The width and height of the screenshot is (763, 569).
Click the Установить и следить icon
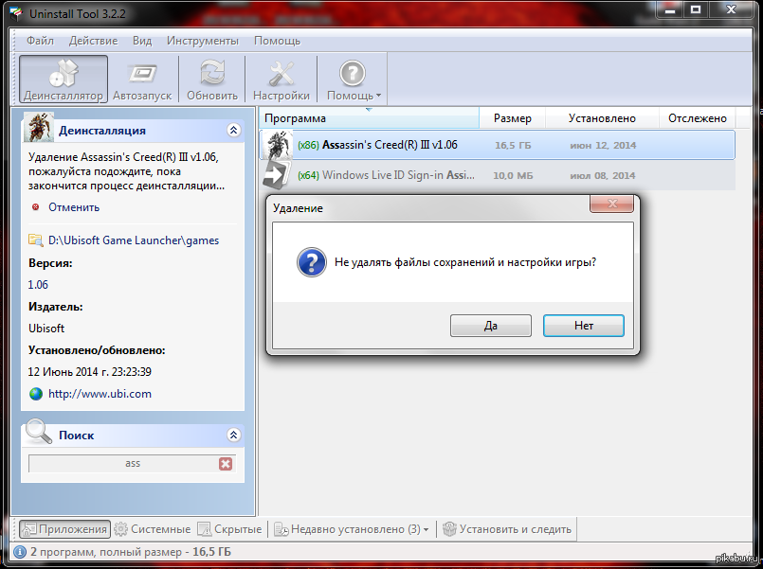pyautogui.click(x=449, y=528)
